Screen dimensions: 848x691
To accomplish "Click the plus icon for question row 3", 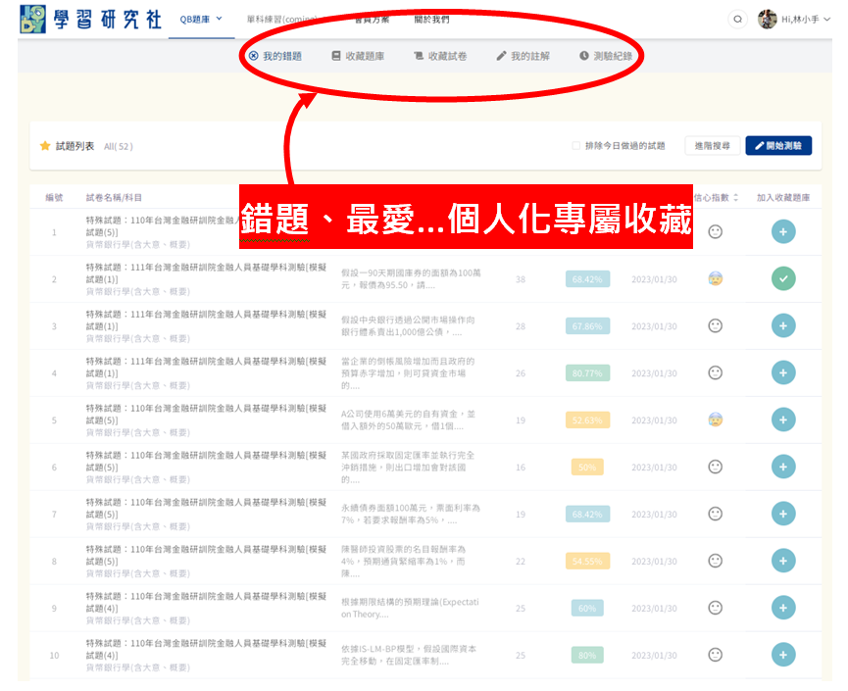I will (782, 325).
